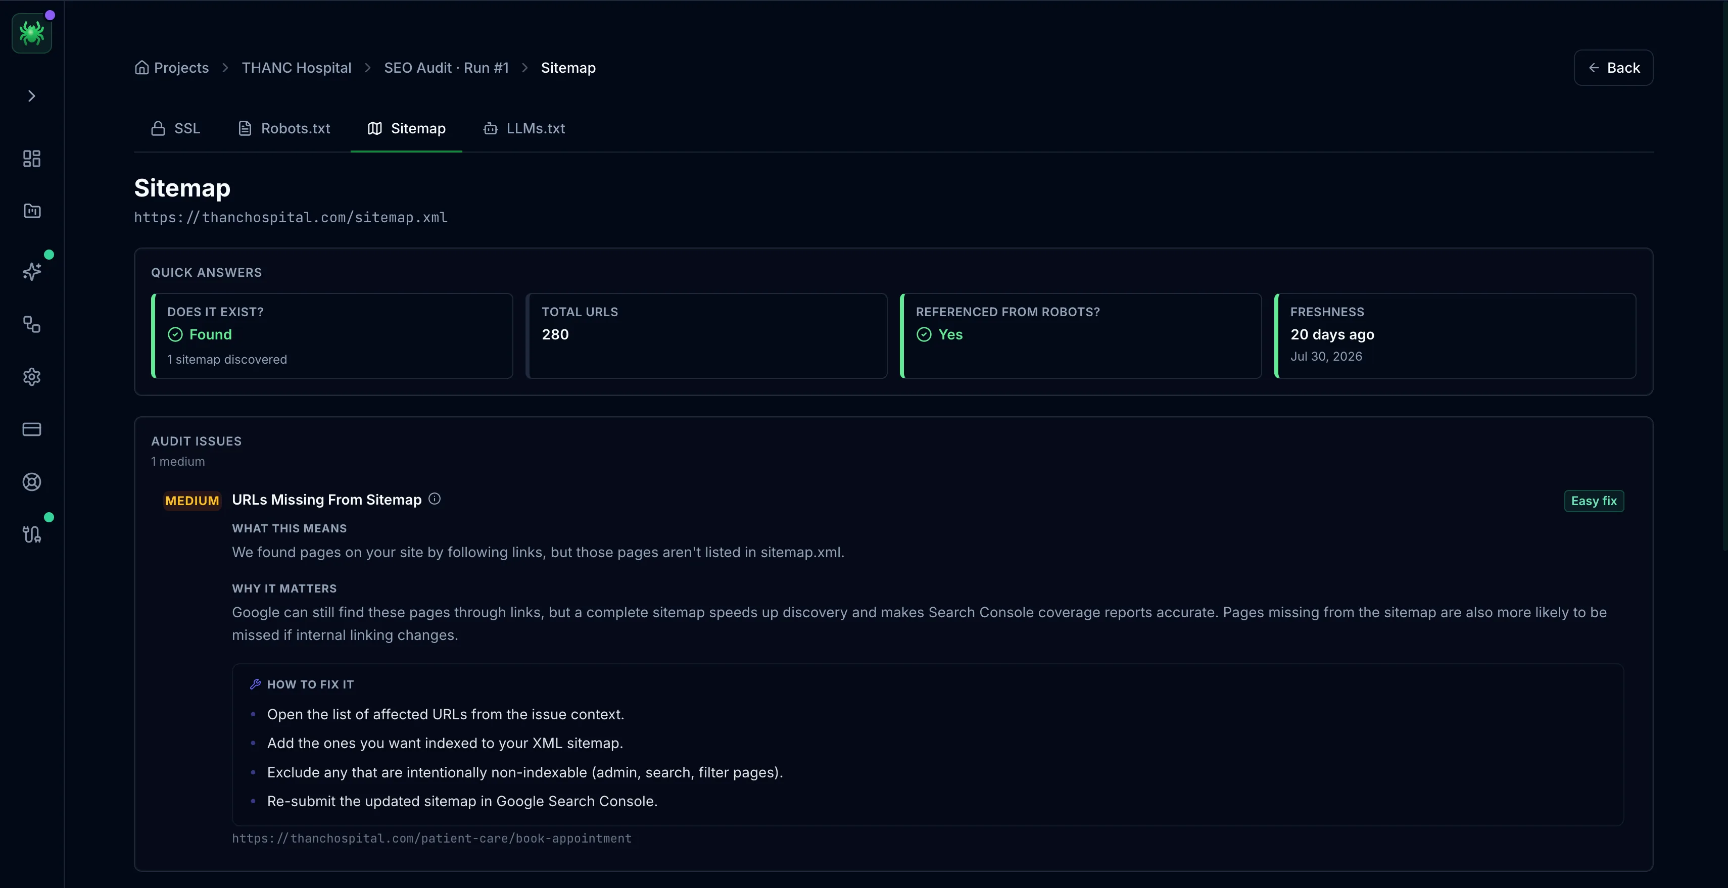The image size is (1728, 888).
Task: Click the MEDIUM severity badge
Action: pyautogui.click(x=192, y=501)
